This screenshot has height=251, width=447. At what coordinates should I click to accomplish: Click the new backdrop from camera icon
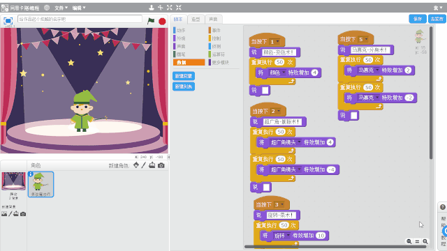pos(23,214)
